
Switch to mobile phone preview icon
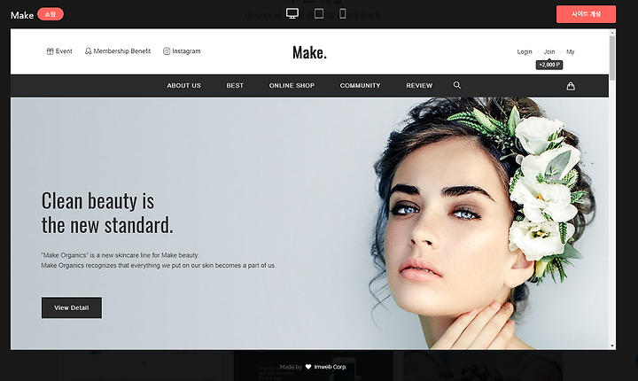click(x=343, y=13)
